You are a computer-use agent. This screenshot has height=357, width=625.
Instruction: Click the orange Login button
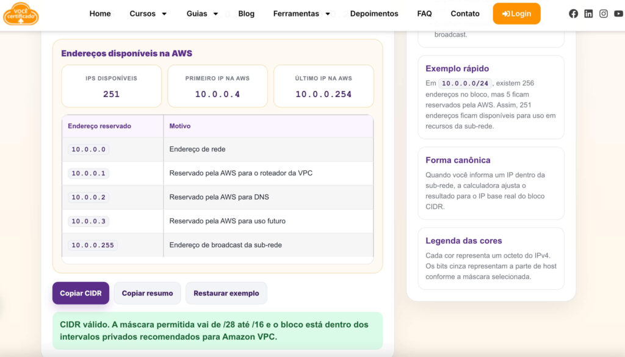tap(516, 13)
